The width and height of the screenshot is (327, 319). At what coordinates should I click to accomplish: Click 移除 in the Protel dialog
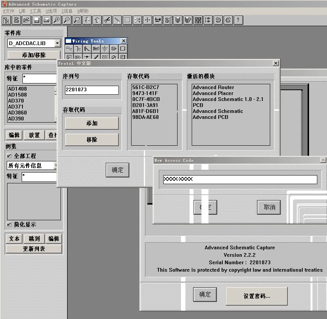pyautogui.click(x=92, y=139)
